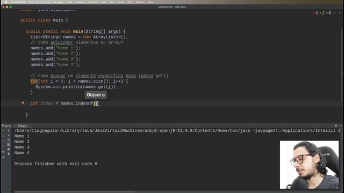Click the up-the-stack-trace arrow in Run panel
Screen dimensions: 344x193
point(9,131)
